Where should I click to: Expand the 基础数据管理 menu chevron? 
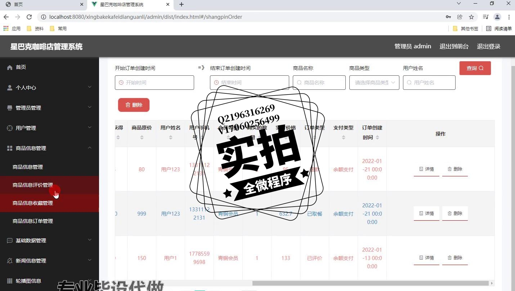(x=90, y=240)
